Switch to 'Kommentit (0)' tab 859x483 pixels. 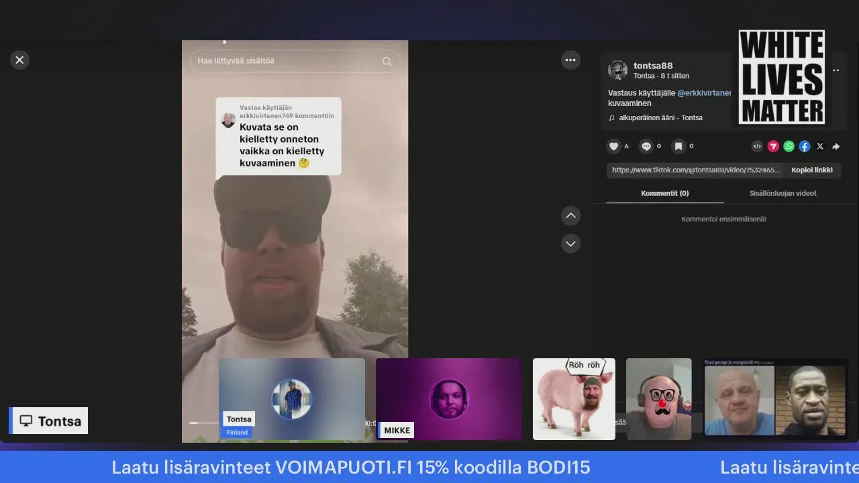pos(664,193)
